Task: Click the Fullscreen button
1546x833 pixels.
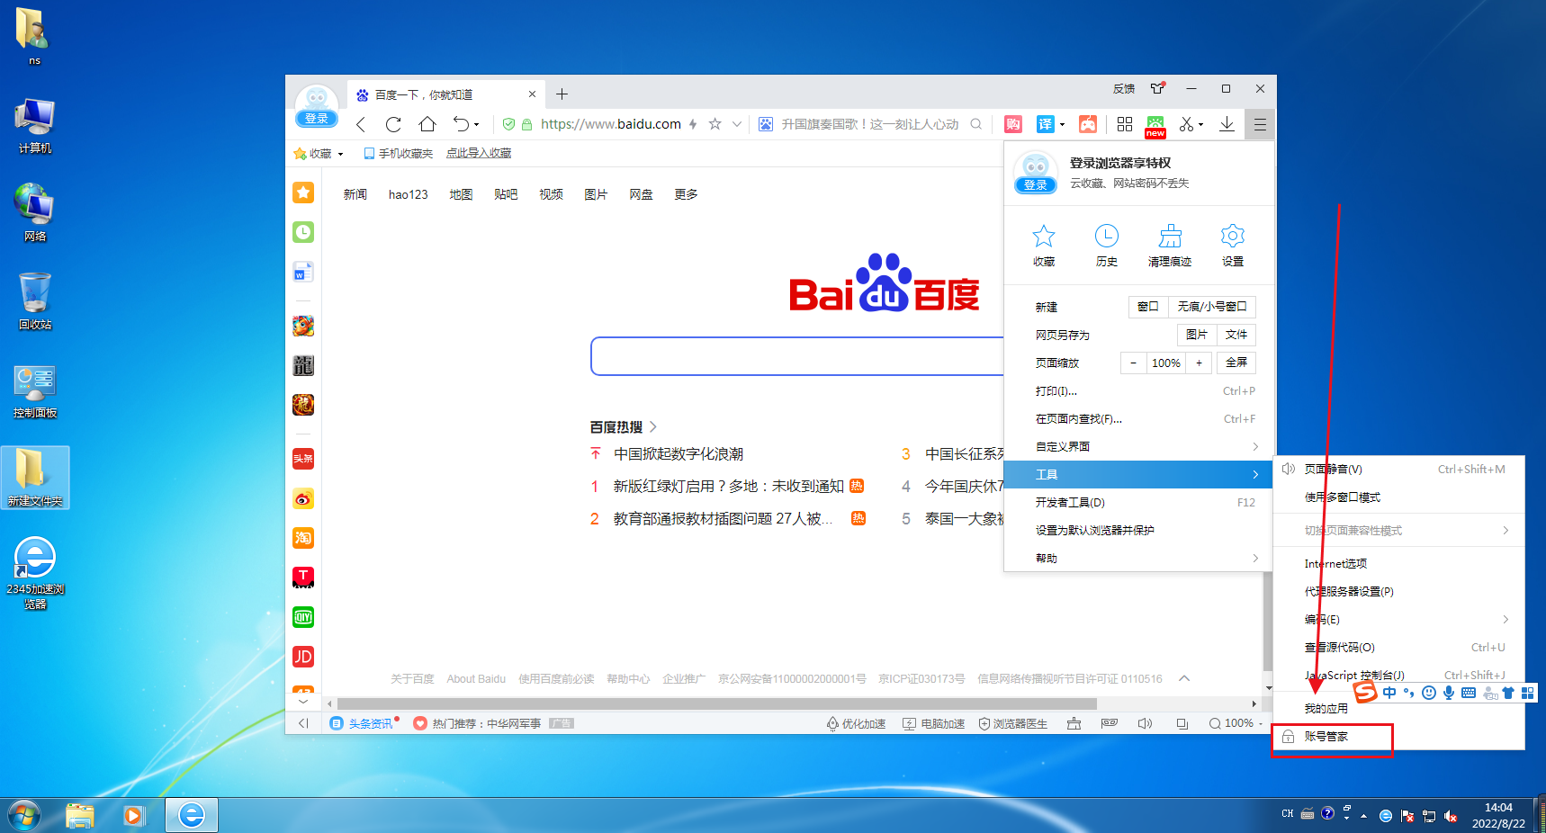Action: [x=1236, y=363]
